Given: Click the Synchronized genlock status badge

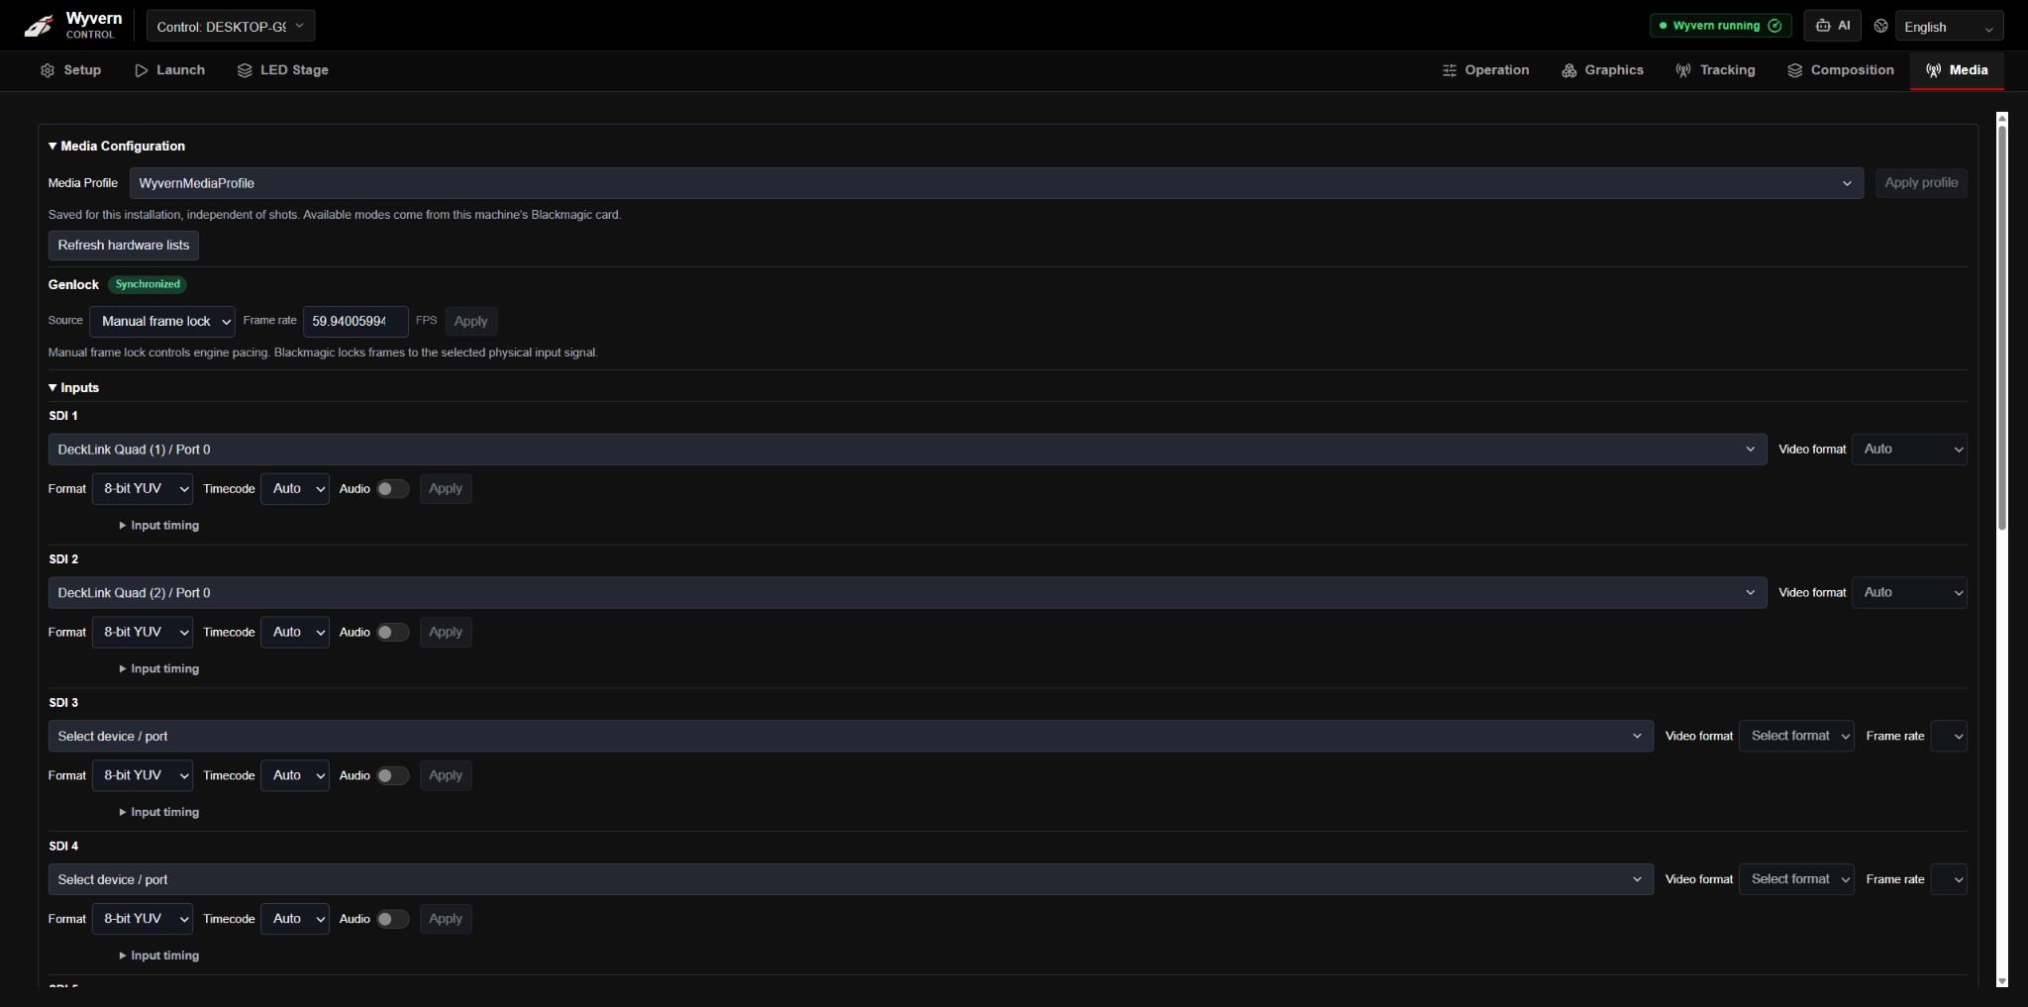Looking at the screenshot, I should point(148,284).
